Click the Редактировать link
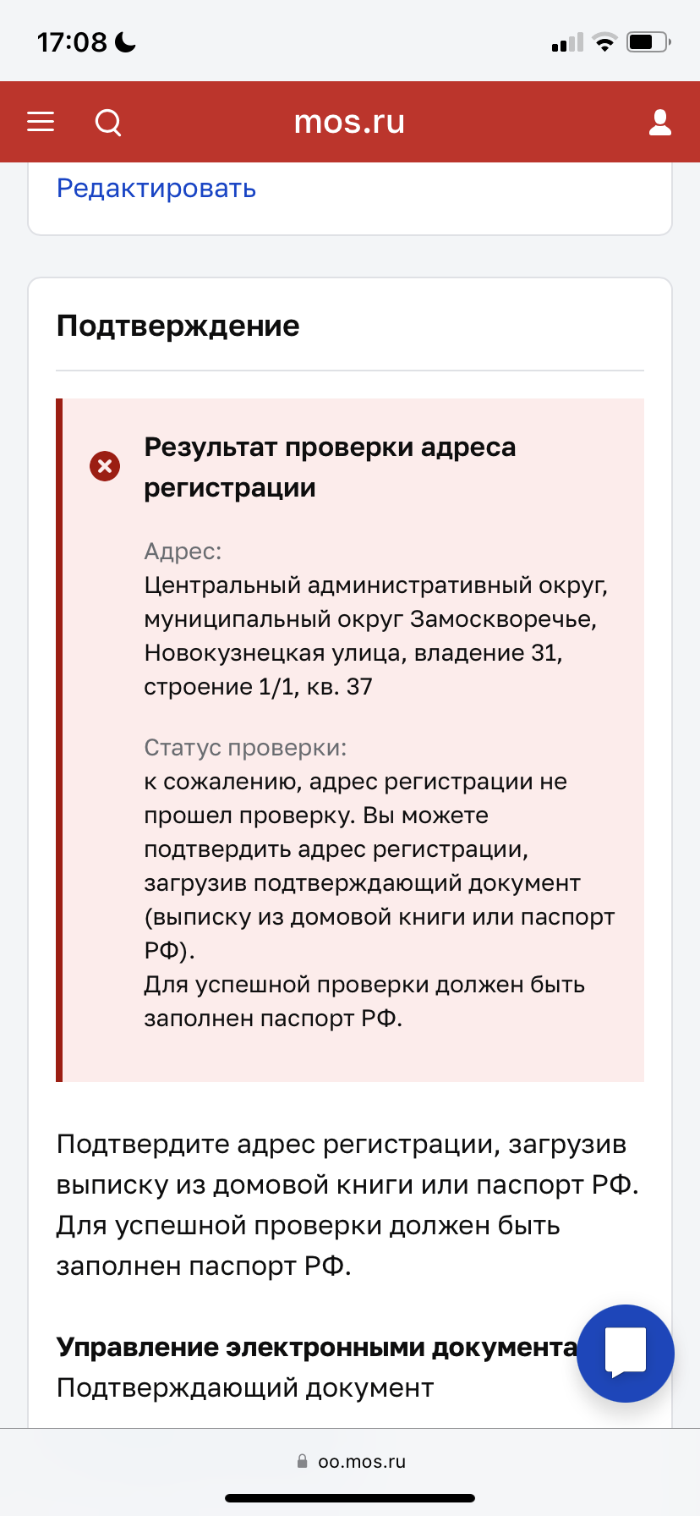Screen dimensions: 700x1516 coord(156,188)
